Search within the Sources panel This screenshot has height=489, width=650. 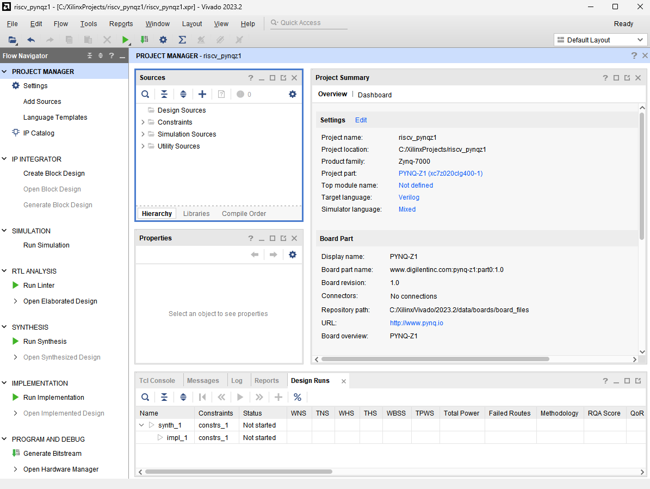pyautogui.click(x=145, y=94)
